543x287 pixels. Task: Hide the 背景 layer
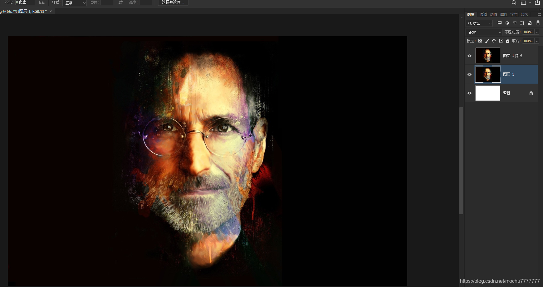[469, 93]
